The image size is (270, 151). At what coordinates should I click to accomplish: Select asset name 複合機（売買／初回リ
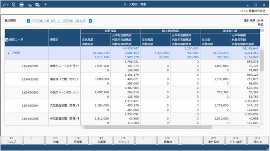[x=64, y=79]
